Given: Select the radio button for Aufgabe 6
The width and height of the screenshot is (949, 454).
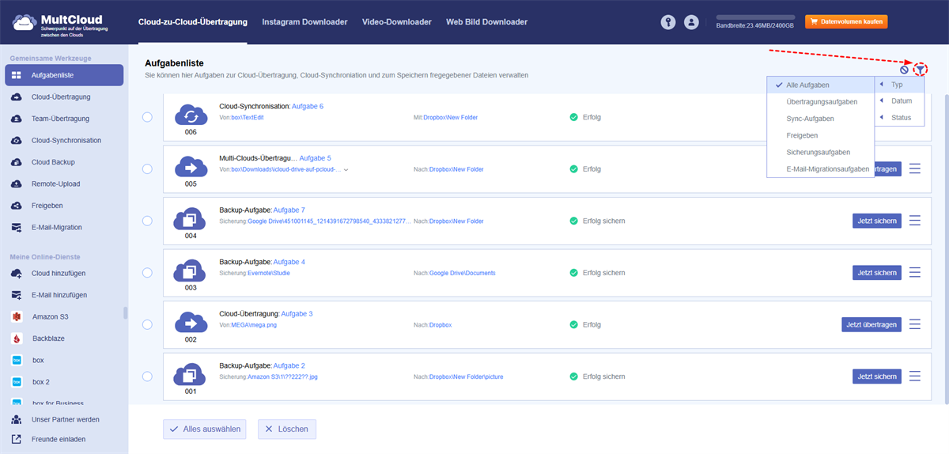Looking at the screenshot, I should [147, 117].
